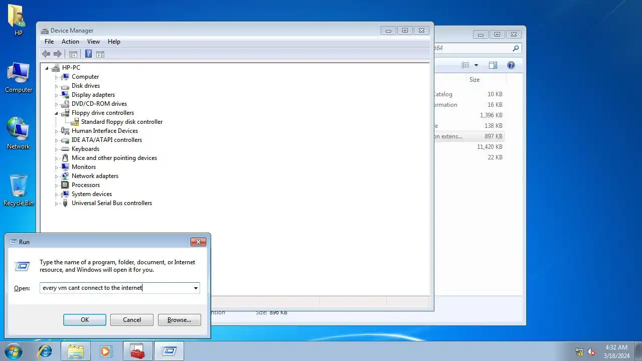Open the view options dropdown in Explorer window
642x361 pixels.
point(476,65)
